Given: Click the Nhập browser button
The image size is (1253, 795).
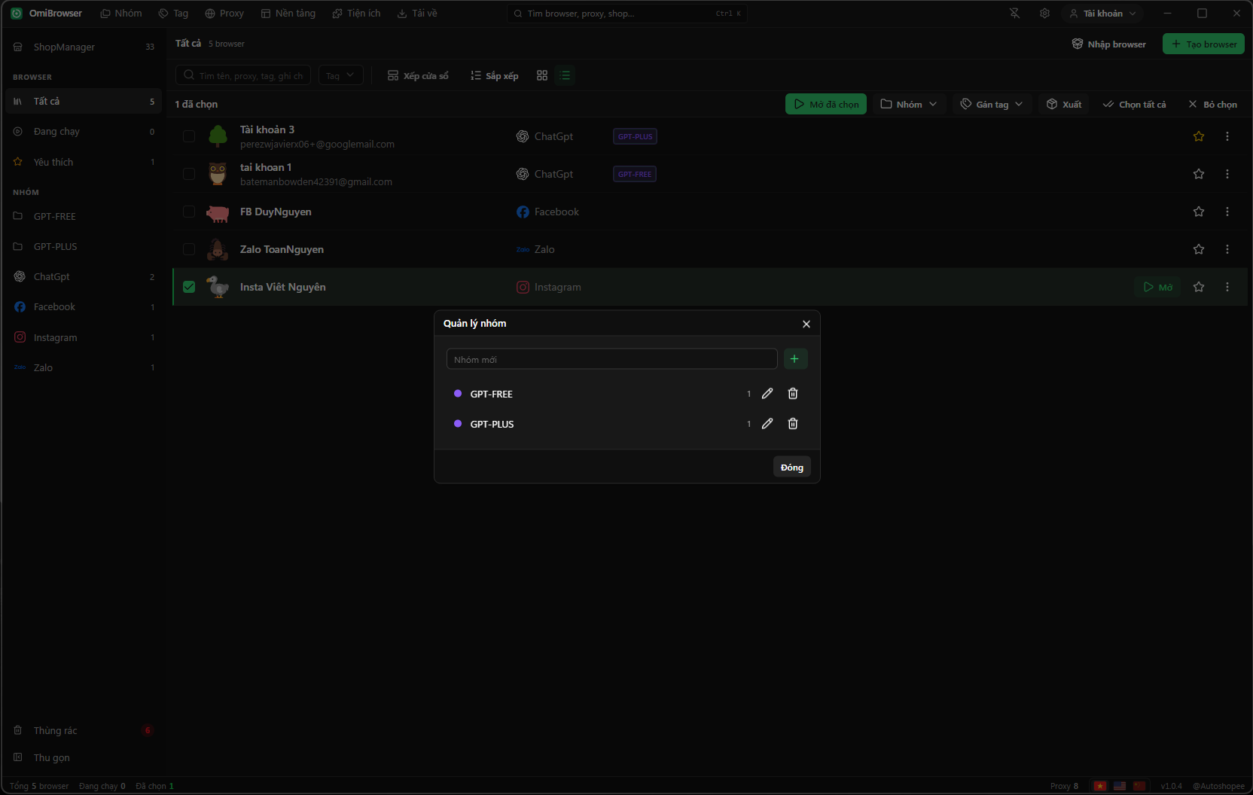Looking at the screenshot, I should [1109, 44].
